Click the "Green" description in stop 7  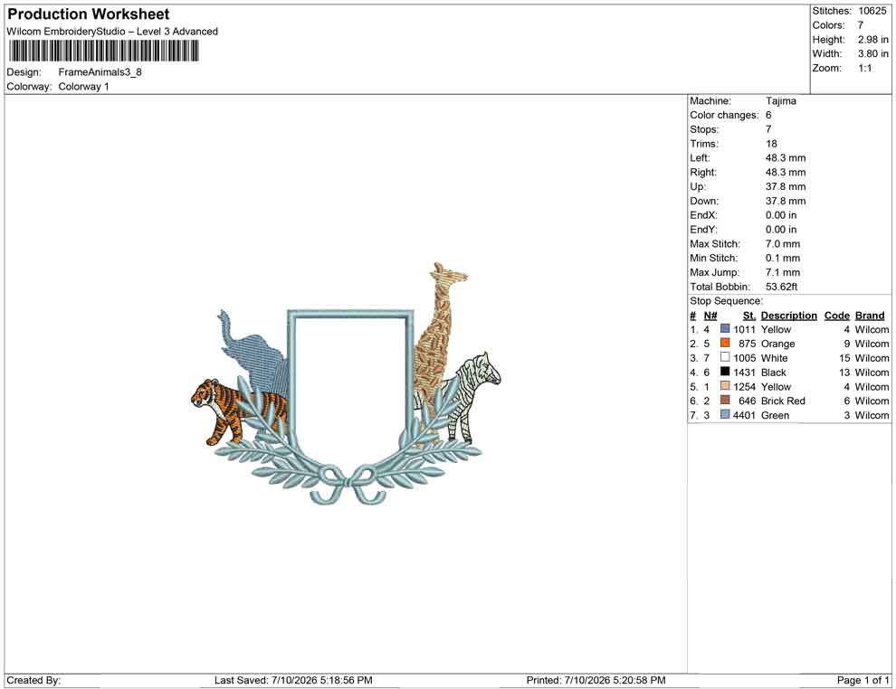point(775,415)
